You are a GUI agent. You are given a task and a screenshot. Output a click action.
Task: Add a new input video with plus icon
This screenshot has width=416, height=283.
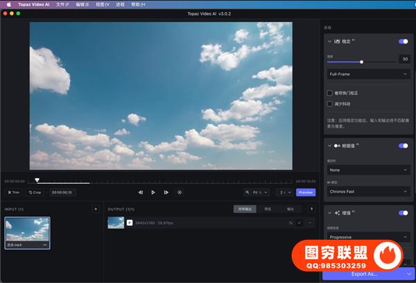click(96, 209)
